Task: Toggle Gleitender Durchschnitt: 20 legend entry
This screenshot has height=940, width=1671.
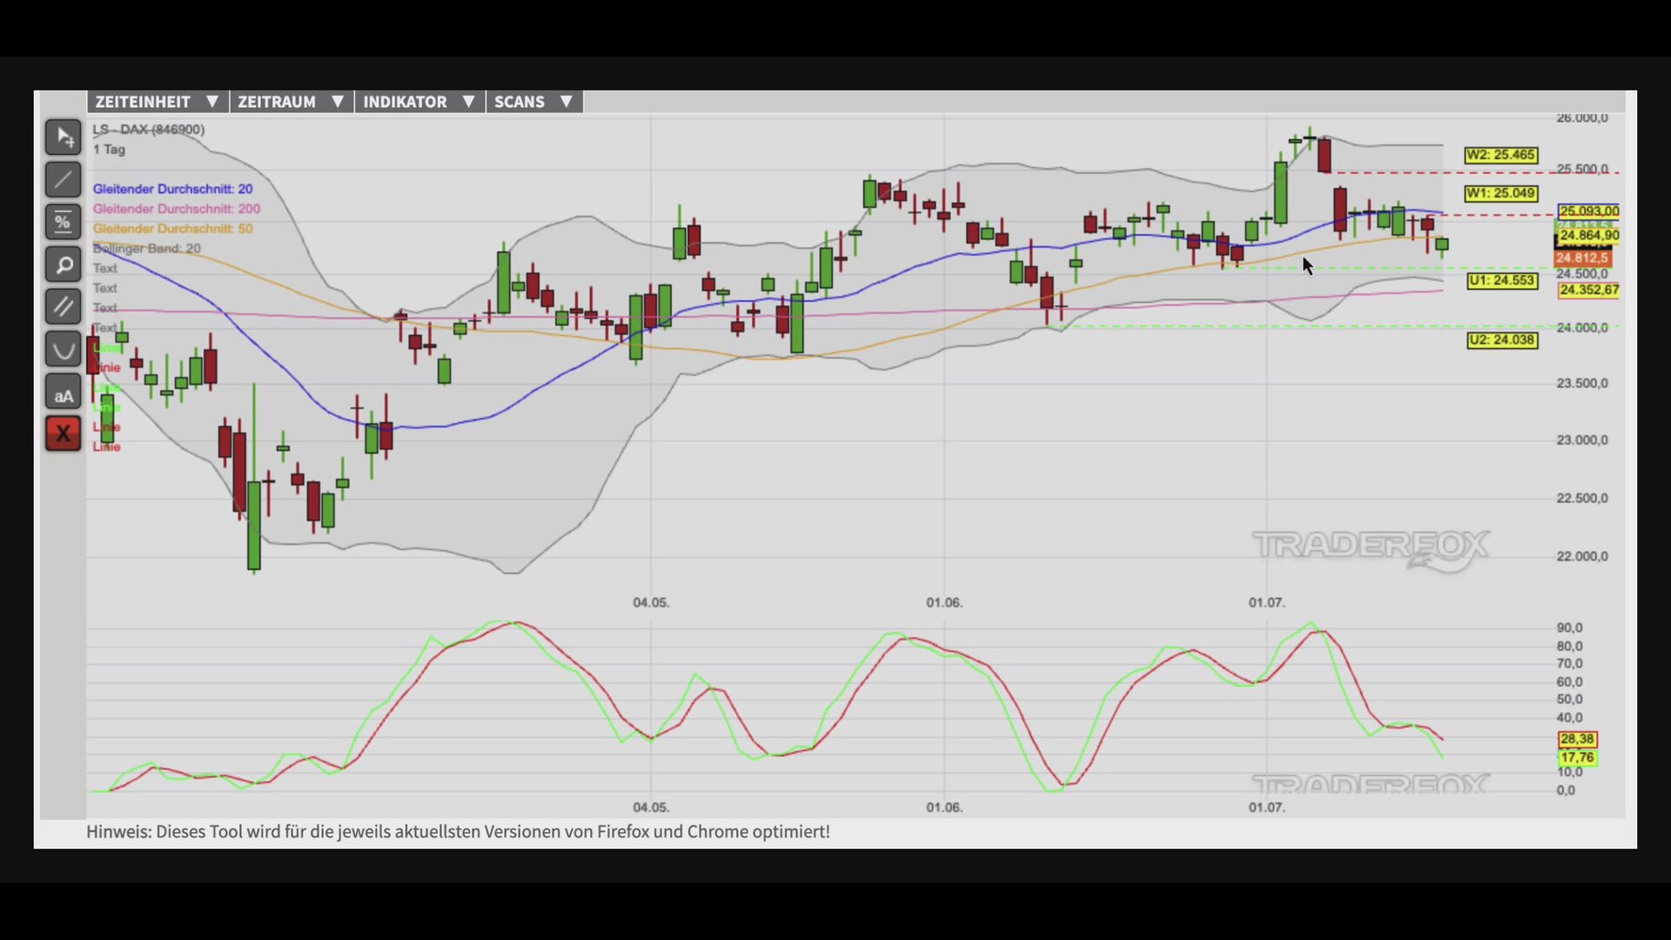Action: pyautogui.click(x=172, y=189)
